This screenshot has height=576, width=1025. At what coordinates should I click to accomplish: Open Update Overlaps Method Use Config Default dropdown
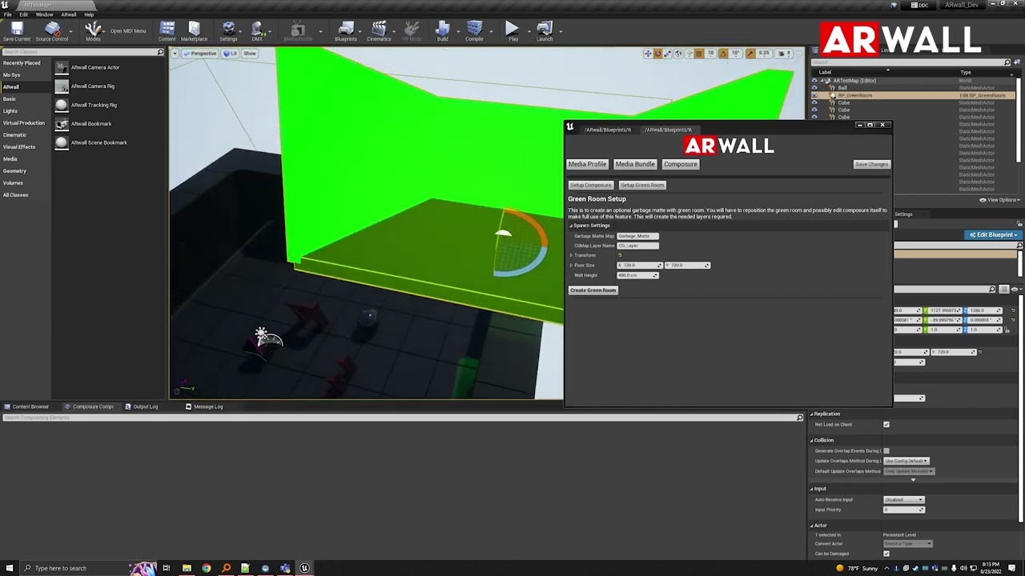(906, 461)
